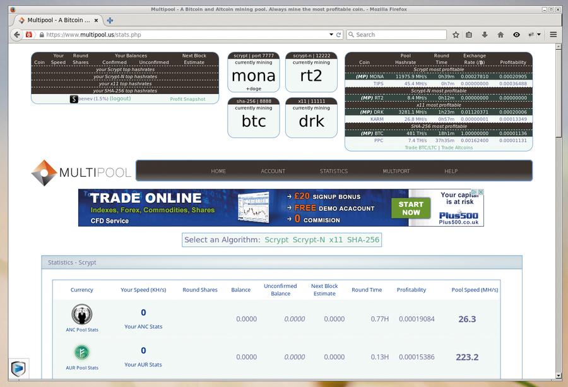Open the URL history dropdown arrow
This screenshot has width=568, height=387.
331,35
